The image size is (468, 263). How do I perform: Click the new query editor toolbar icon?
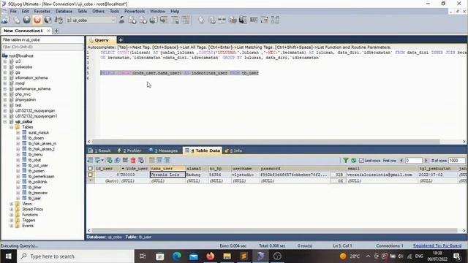16,20
